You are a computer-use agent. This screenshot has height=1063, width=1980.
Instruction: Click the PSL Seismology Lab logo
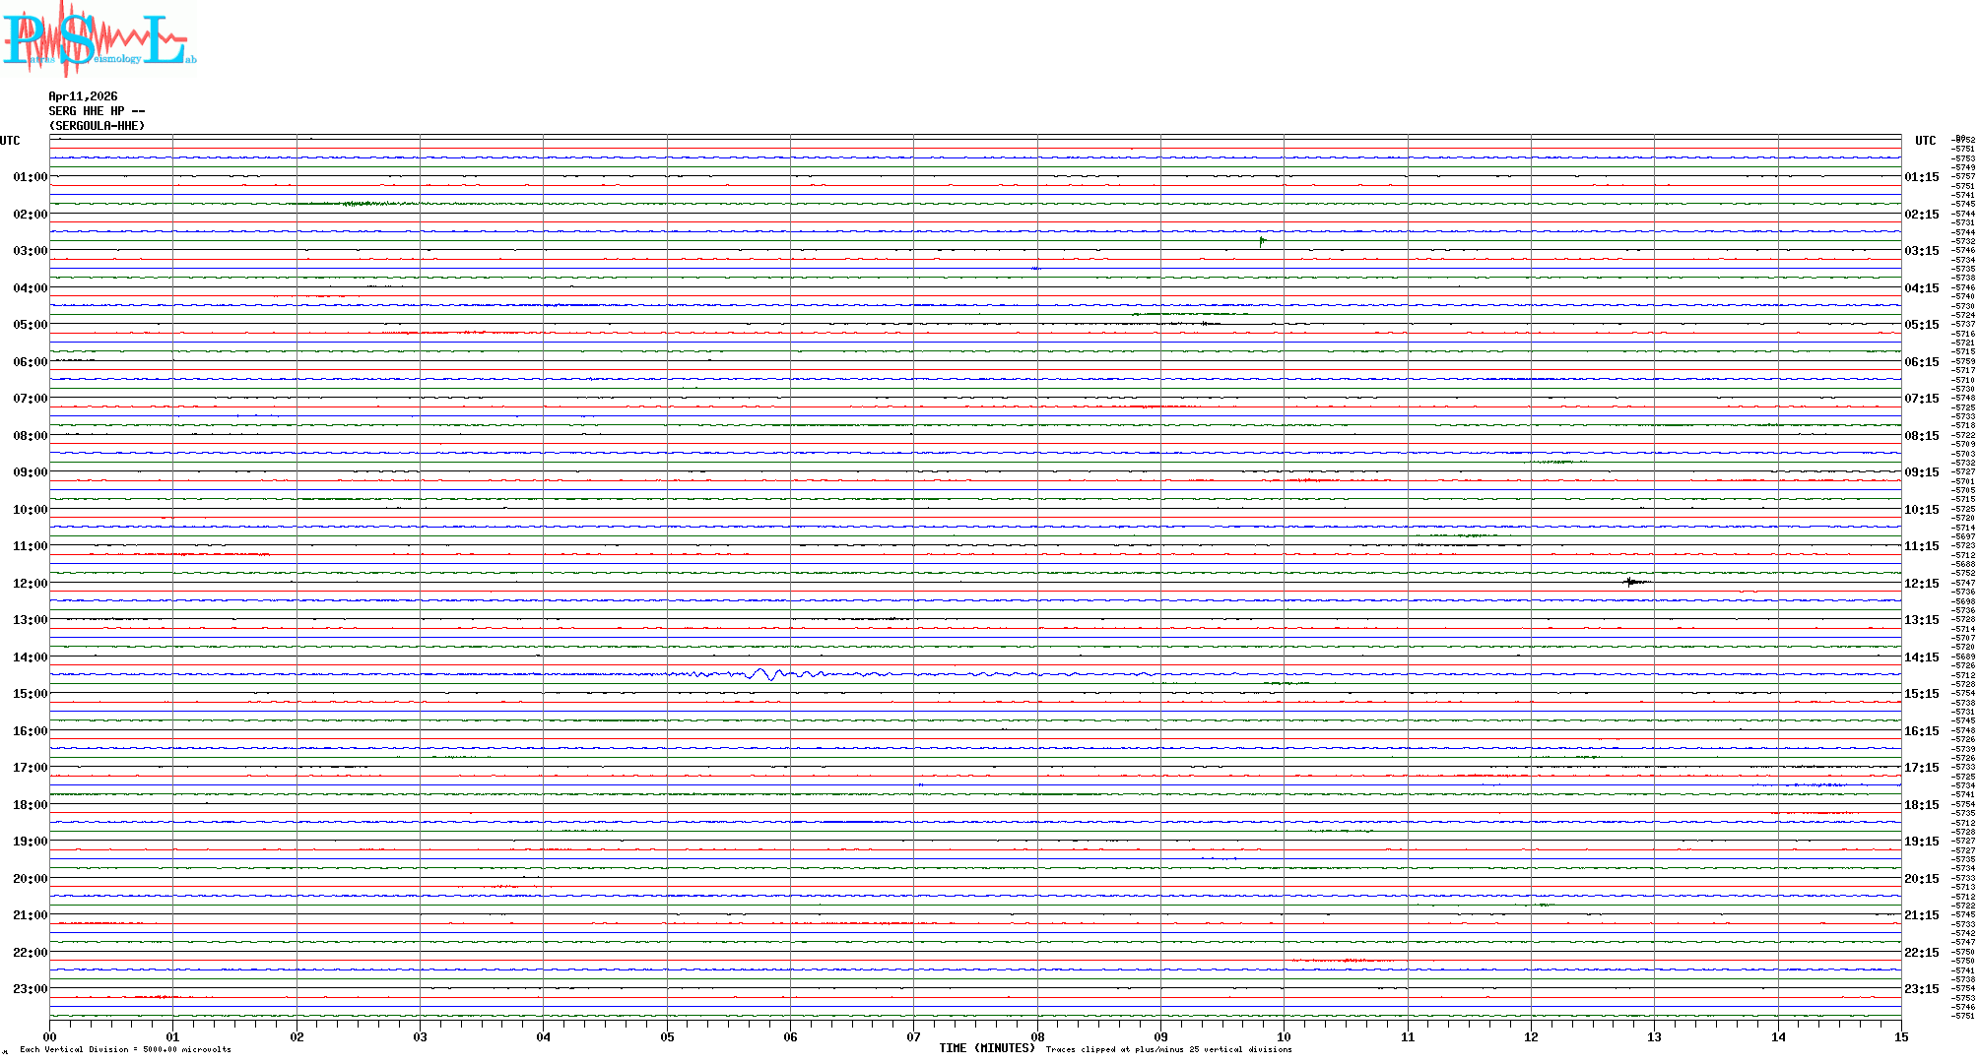click(99, 37)
